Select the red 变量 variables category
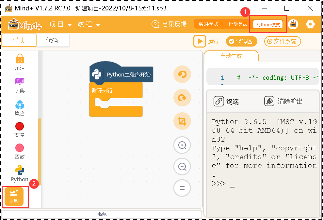Image resolution: width=323 pixels, height=220 pixels. point(20,130)
